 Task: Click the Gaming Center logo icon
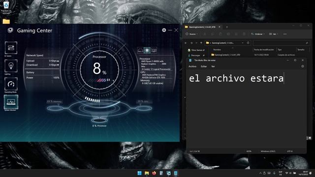click(10, 30)
